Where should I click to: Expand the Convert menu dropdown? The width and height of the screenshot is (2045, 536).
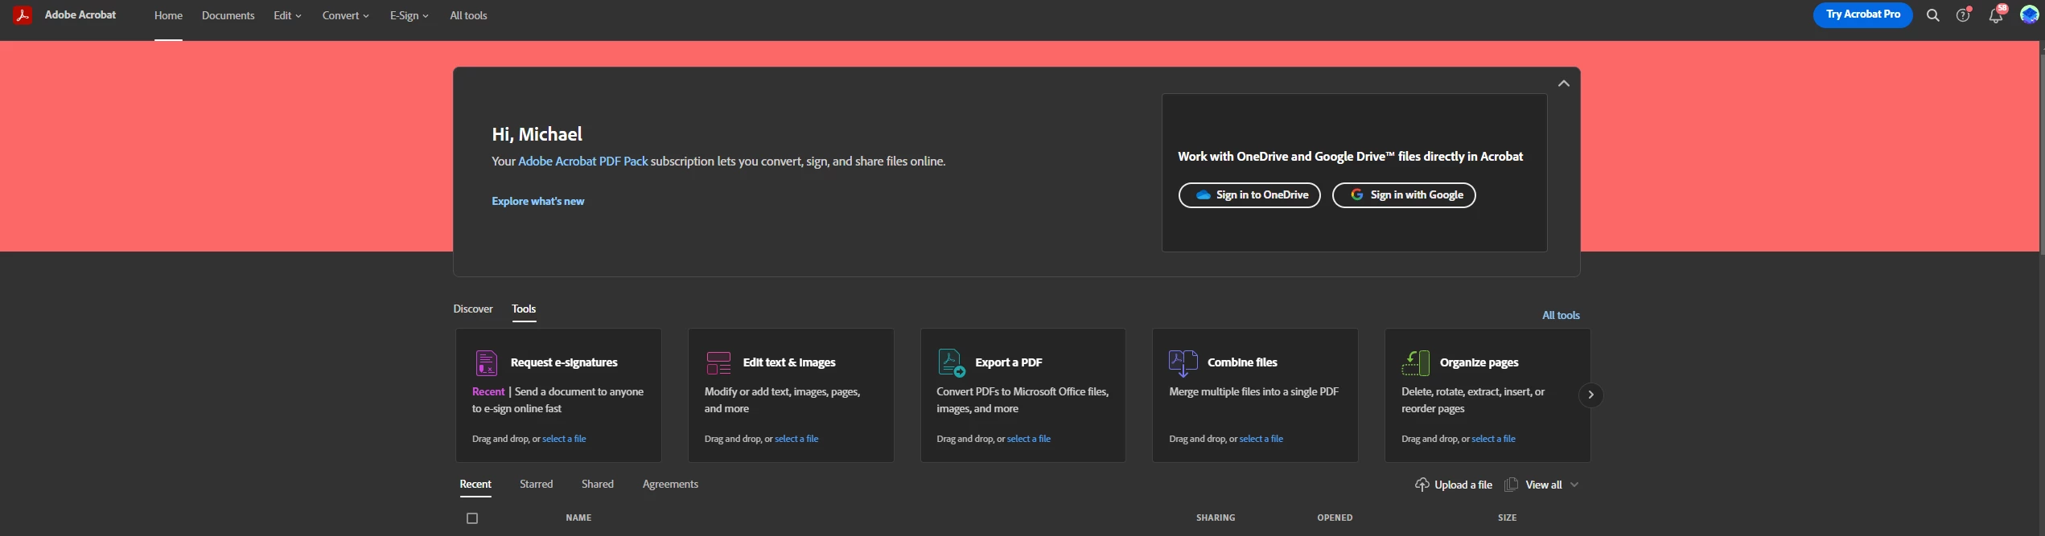click(x=345, y=15)
